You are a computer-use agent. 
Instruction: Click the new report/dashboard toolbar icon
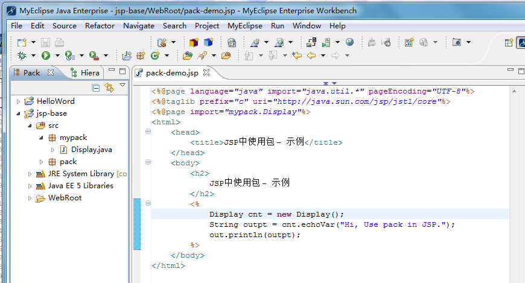(x=409, y=42)
